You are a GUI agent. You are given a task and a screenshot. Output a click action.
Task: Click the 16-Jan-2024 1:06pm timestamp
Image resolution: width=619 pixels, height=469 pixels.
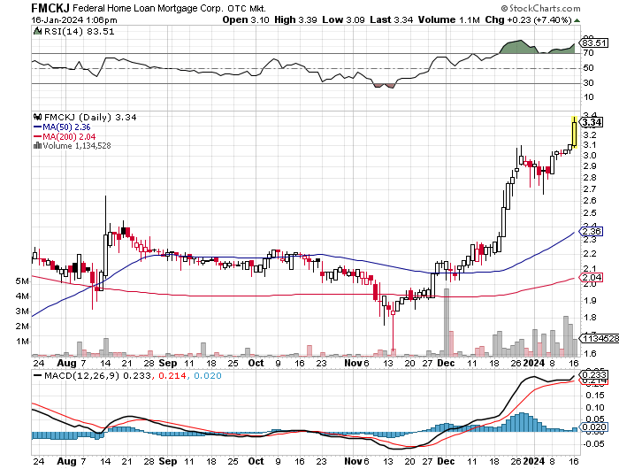(74, 19)
